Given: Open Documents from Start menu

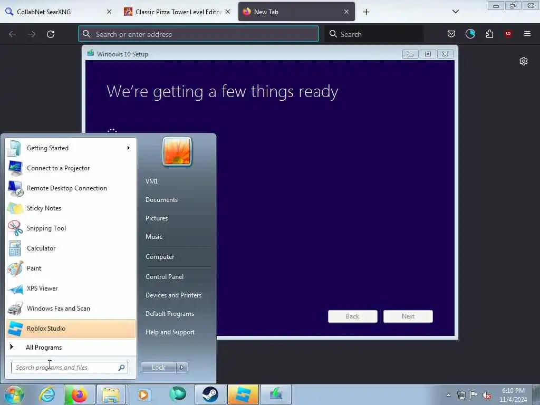Looking at the screenshot, I should tap(161, 200).
